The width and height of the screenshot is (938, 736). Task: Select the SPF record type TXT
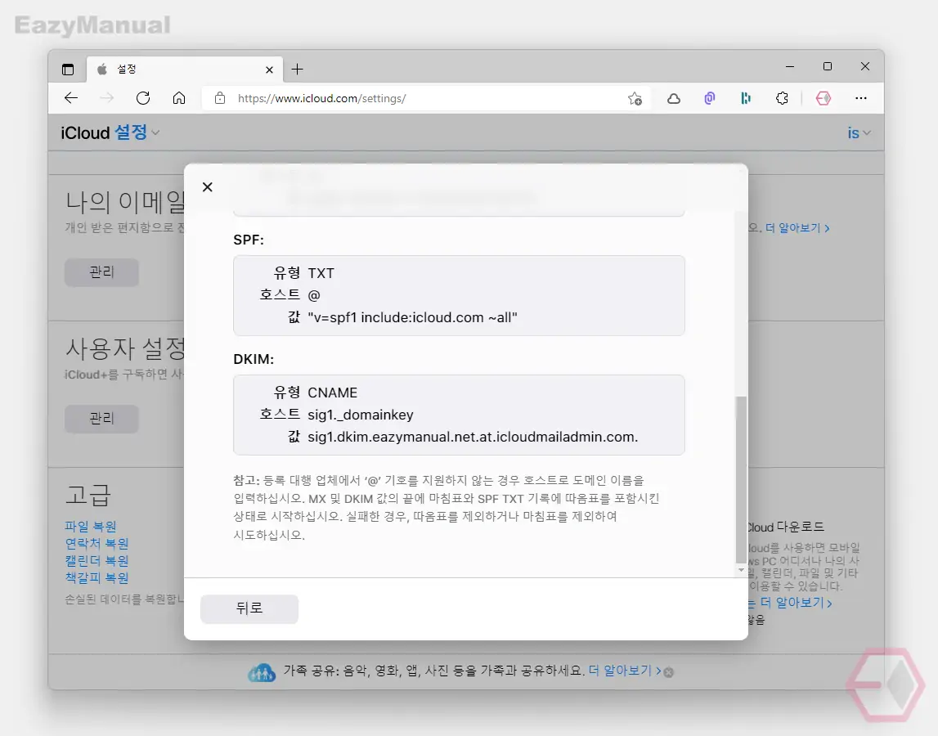coord(321,273)
